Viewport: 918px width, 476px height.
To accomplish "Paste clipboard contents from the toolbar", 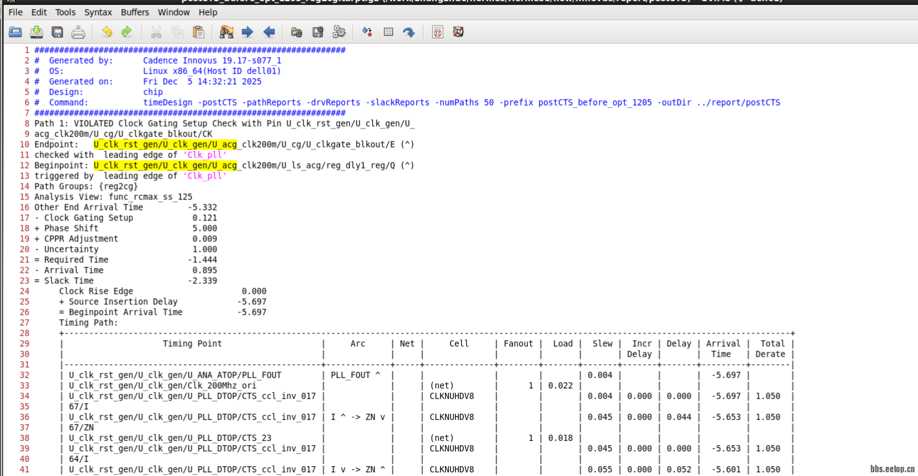I will point(198,31).
